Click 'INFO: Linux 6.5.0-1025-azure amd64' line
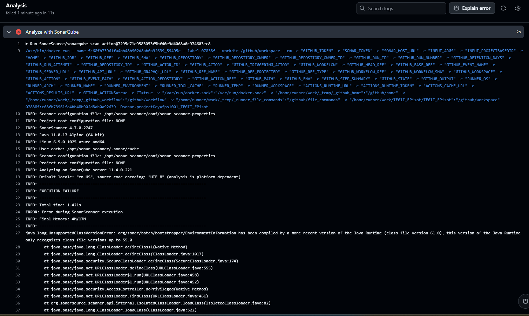529x316 pixels. point(65,142)
